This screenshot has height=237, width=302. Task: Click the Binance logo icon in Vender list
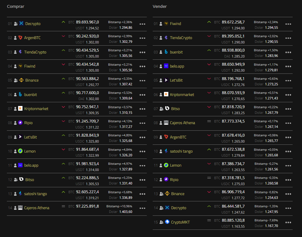167,194
